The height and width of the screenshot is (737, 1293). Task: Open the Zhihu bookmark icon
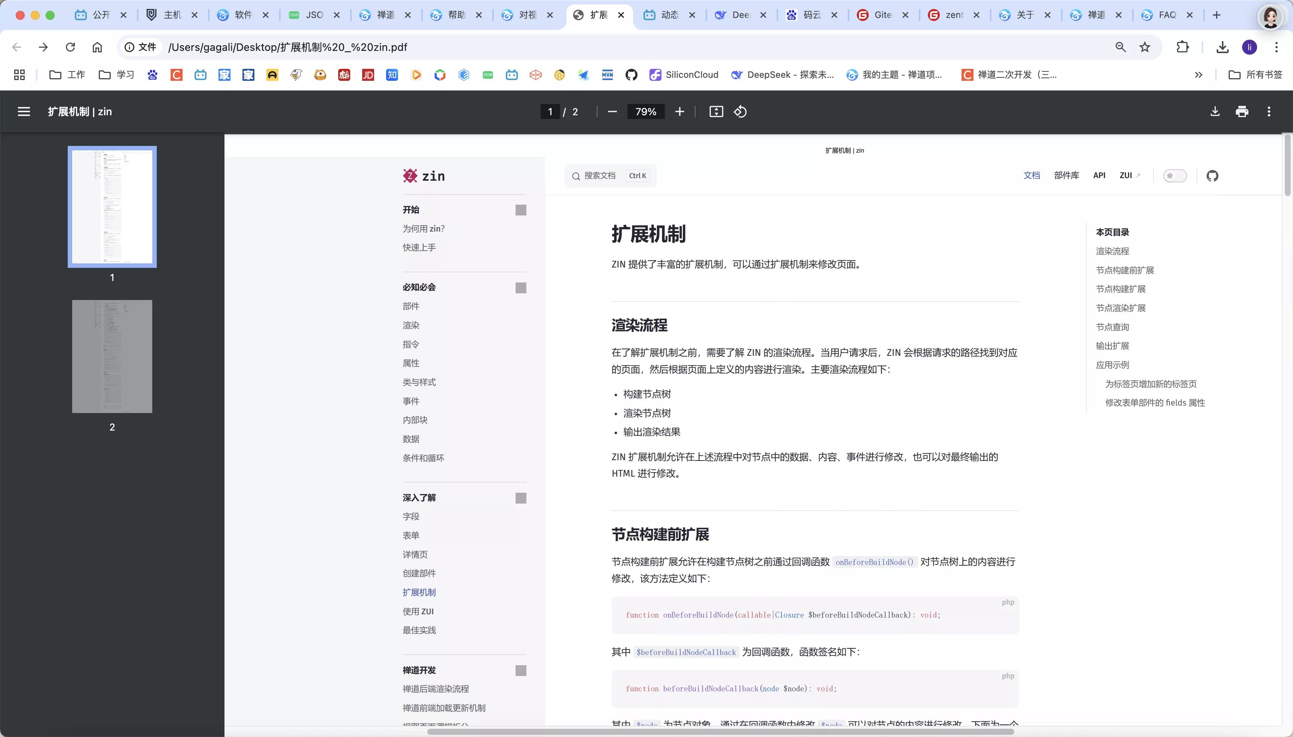tap(392, 75)
